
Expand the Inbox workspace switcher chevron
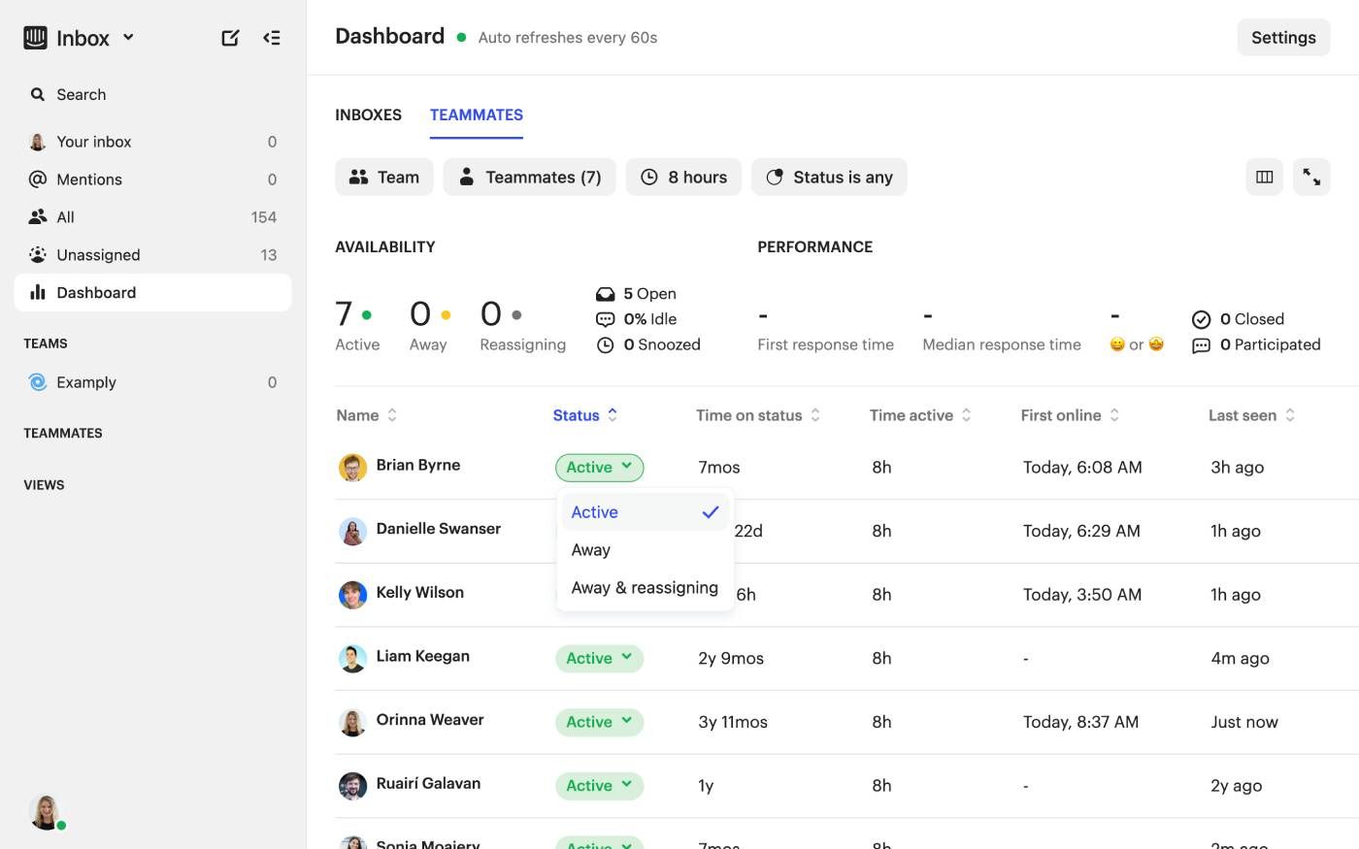[x=128, y=38]
